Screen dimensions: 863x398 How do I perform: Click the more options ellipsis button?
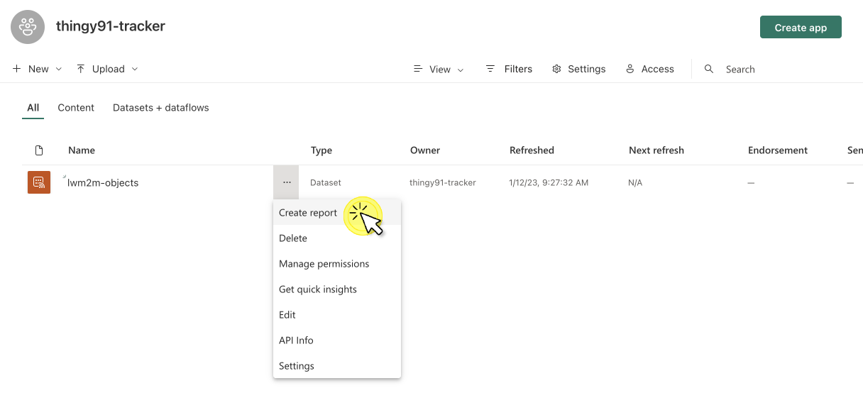[286, 182]
